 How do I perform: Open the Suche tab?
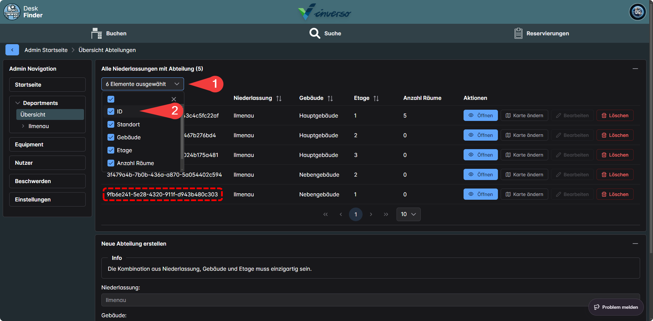pyautogui.click(x=325, y=33)
